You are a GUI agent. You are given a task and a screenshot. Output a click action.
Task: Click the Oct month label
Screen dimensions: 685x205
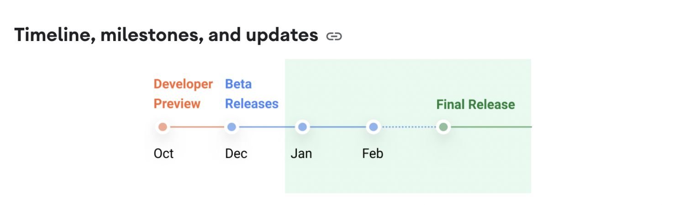point(163,154)
